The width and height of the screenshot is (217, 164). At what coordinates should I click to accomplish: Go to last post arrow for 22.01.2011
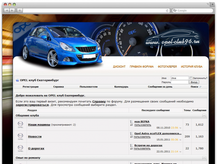point(180,152)
